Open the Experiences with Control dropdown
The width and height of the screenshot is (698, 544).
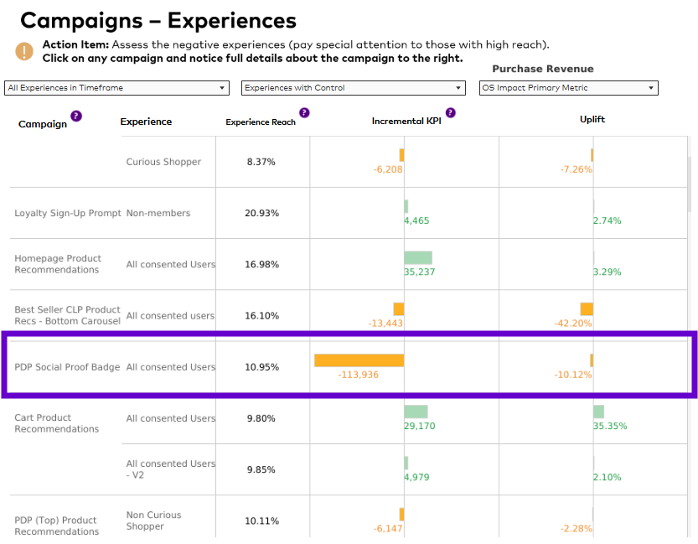pos(353,88)
